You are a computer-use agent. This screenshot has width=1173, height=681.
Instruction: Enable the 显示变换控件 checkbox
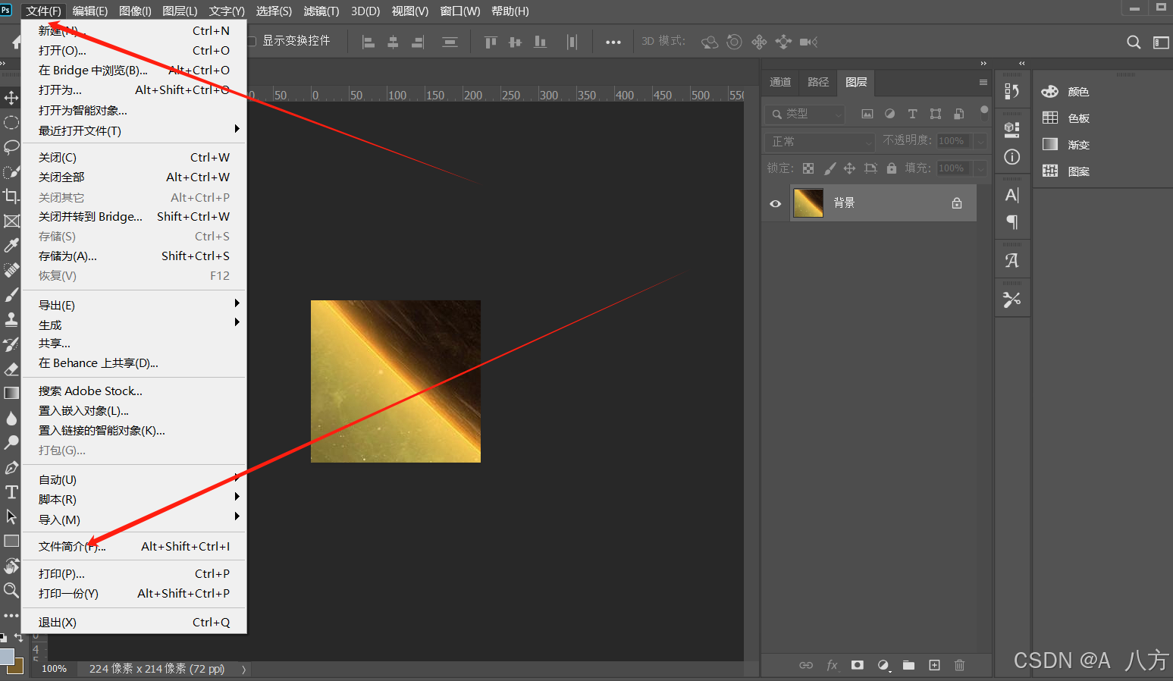click(x=252, y=41)
